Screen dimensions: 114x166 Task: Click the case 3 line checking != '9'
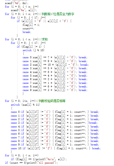coord(54,123)
